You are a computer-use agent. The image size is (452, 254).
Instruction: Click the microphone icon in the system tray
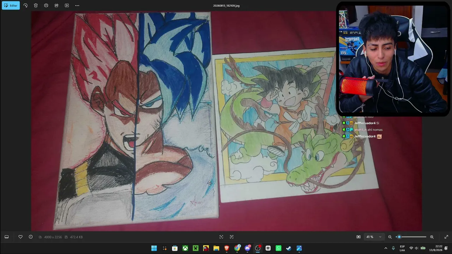(393, 248)
